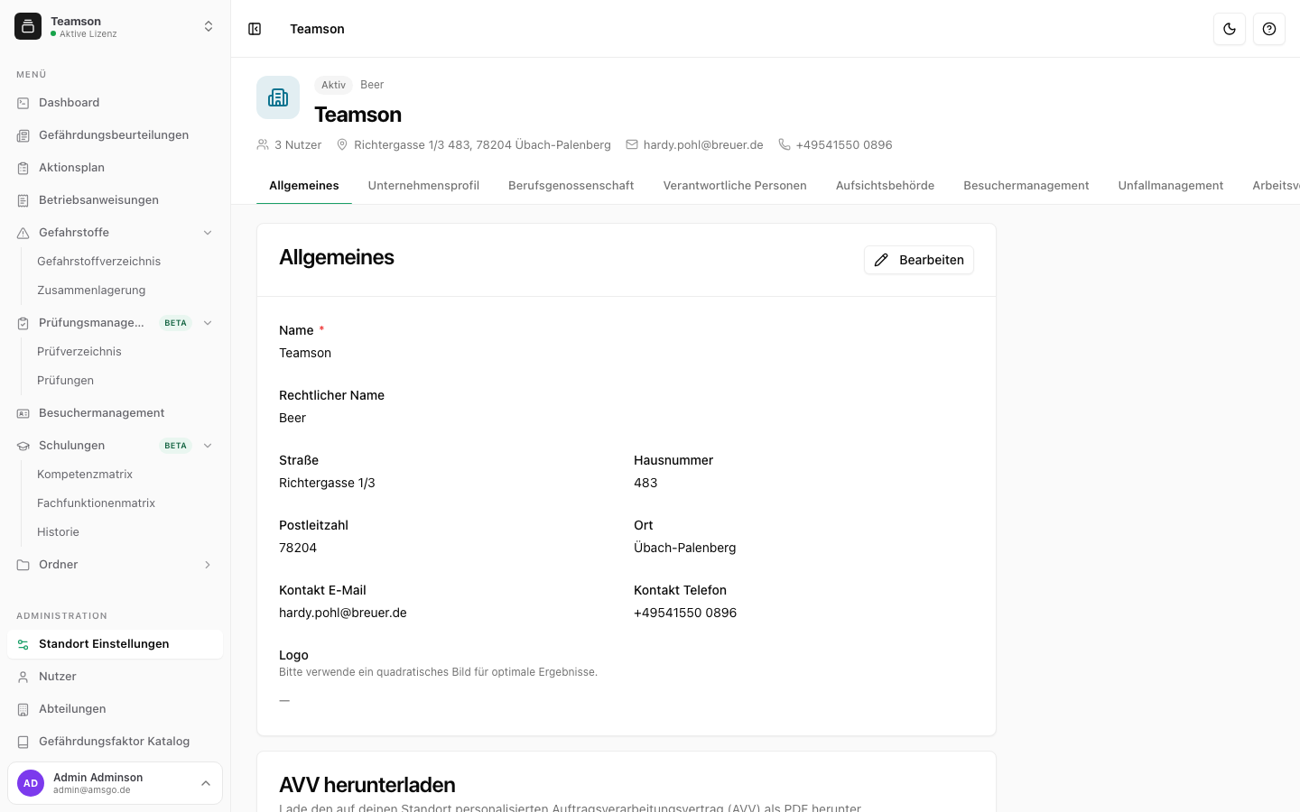Click the BETA badge next to Prüfungsmanagement

pyautogui.click(x=175, y=323)
